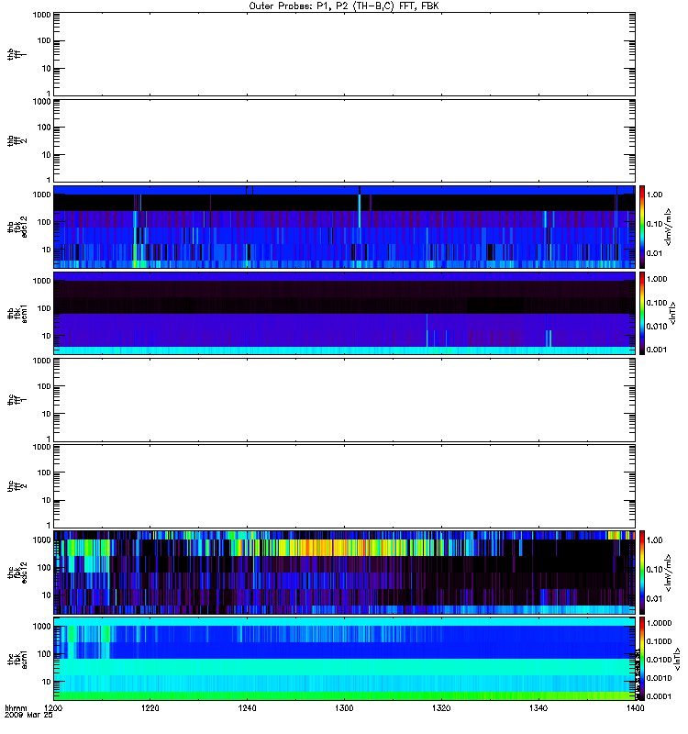Click the 0.0001 label on the thc scm1 color bar
Viewport: 688px width, 734px height.
coord(659,696)
